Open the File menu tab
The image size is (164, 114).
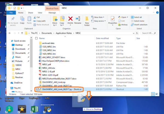coord(11,12)
